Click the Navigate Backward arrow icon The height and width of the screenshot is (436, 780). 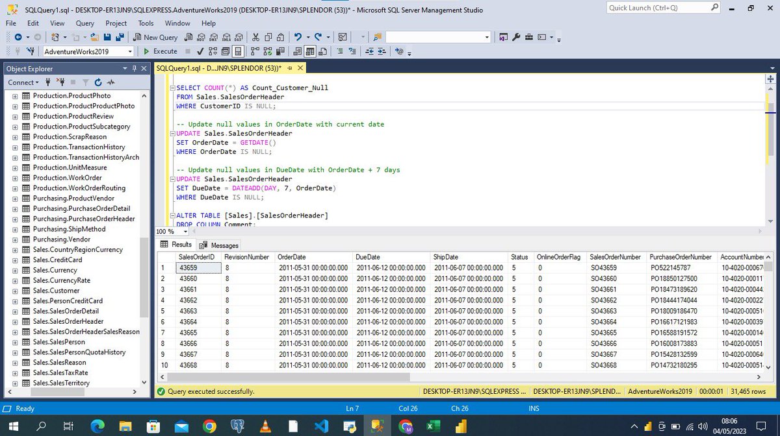coord(18,37)
